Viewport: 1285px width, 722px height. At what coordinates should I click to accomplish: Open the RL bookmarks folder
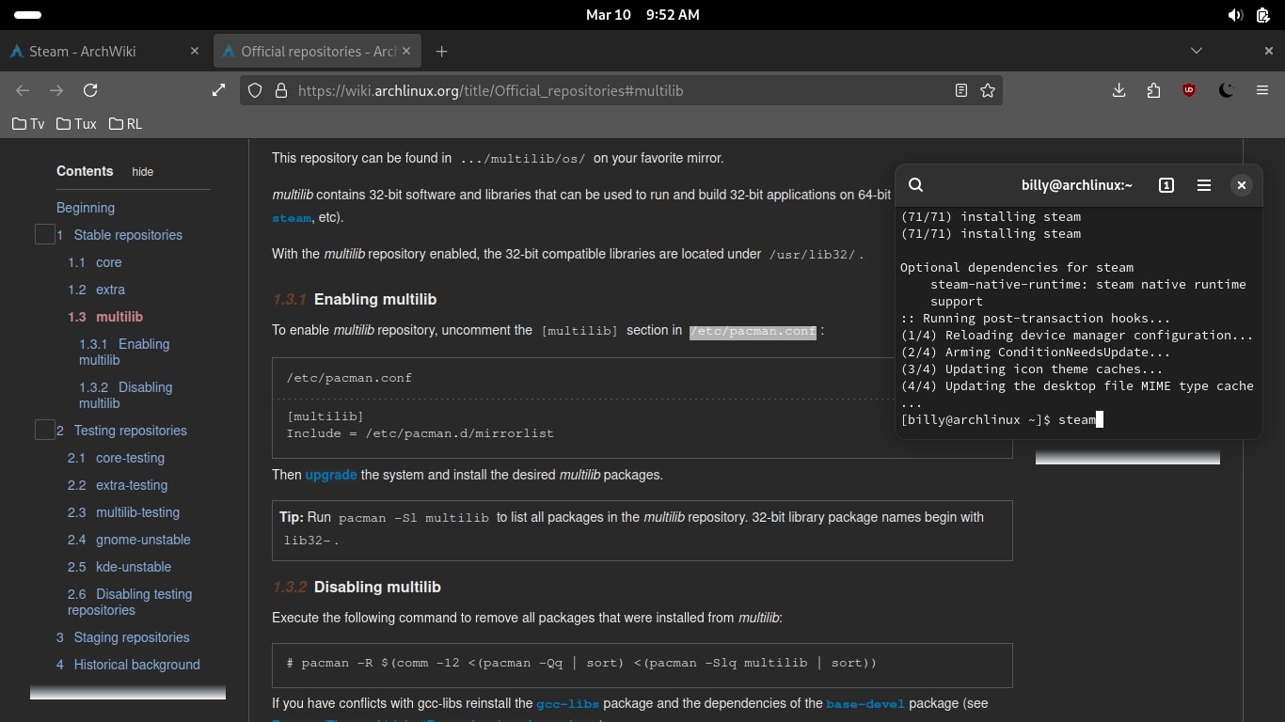coord(126,123)
